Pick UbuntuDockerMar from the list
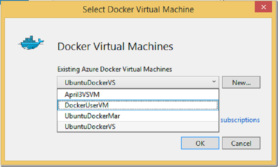The height and width of the screenshot is (167, 278). coord(138,116)
